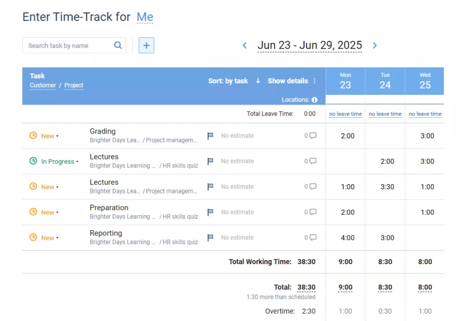Toggle the sort direction arrow
The width and height of the screenshot is (460, 321).
(x=258, y=81)
